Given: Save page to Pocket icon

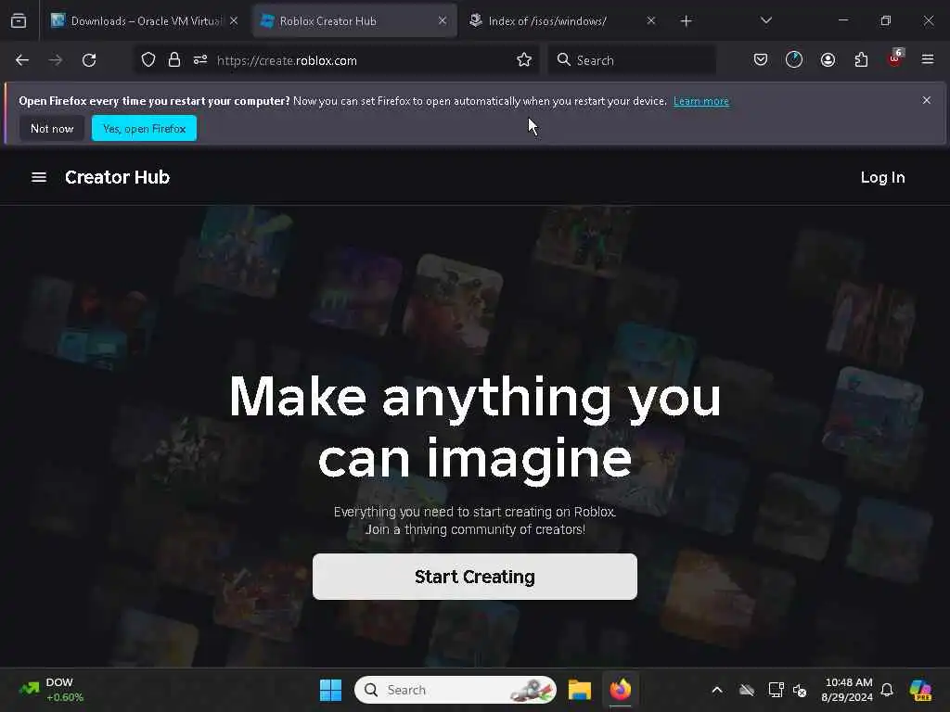Looking at the screenshot, I should (x=761, y=60).
